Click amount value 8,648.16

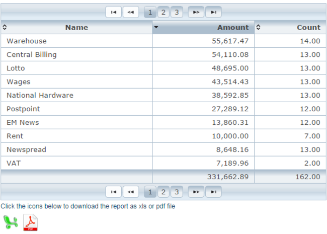(232, 149)
